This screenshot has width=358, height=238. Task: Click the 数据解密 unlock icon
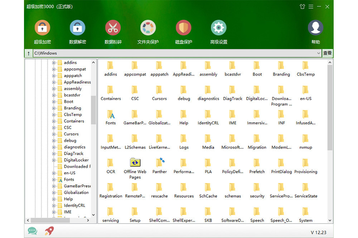click(77, 28)
